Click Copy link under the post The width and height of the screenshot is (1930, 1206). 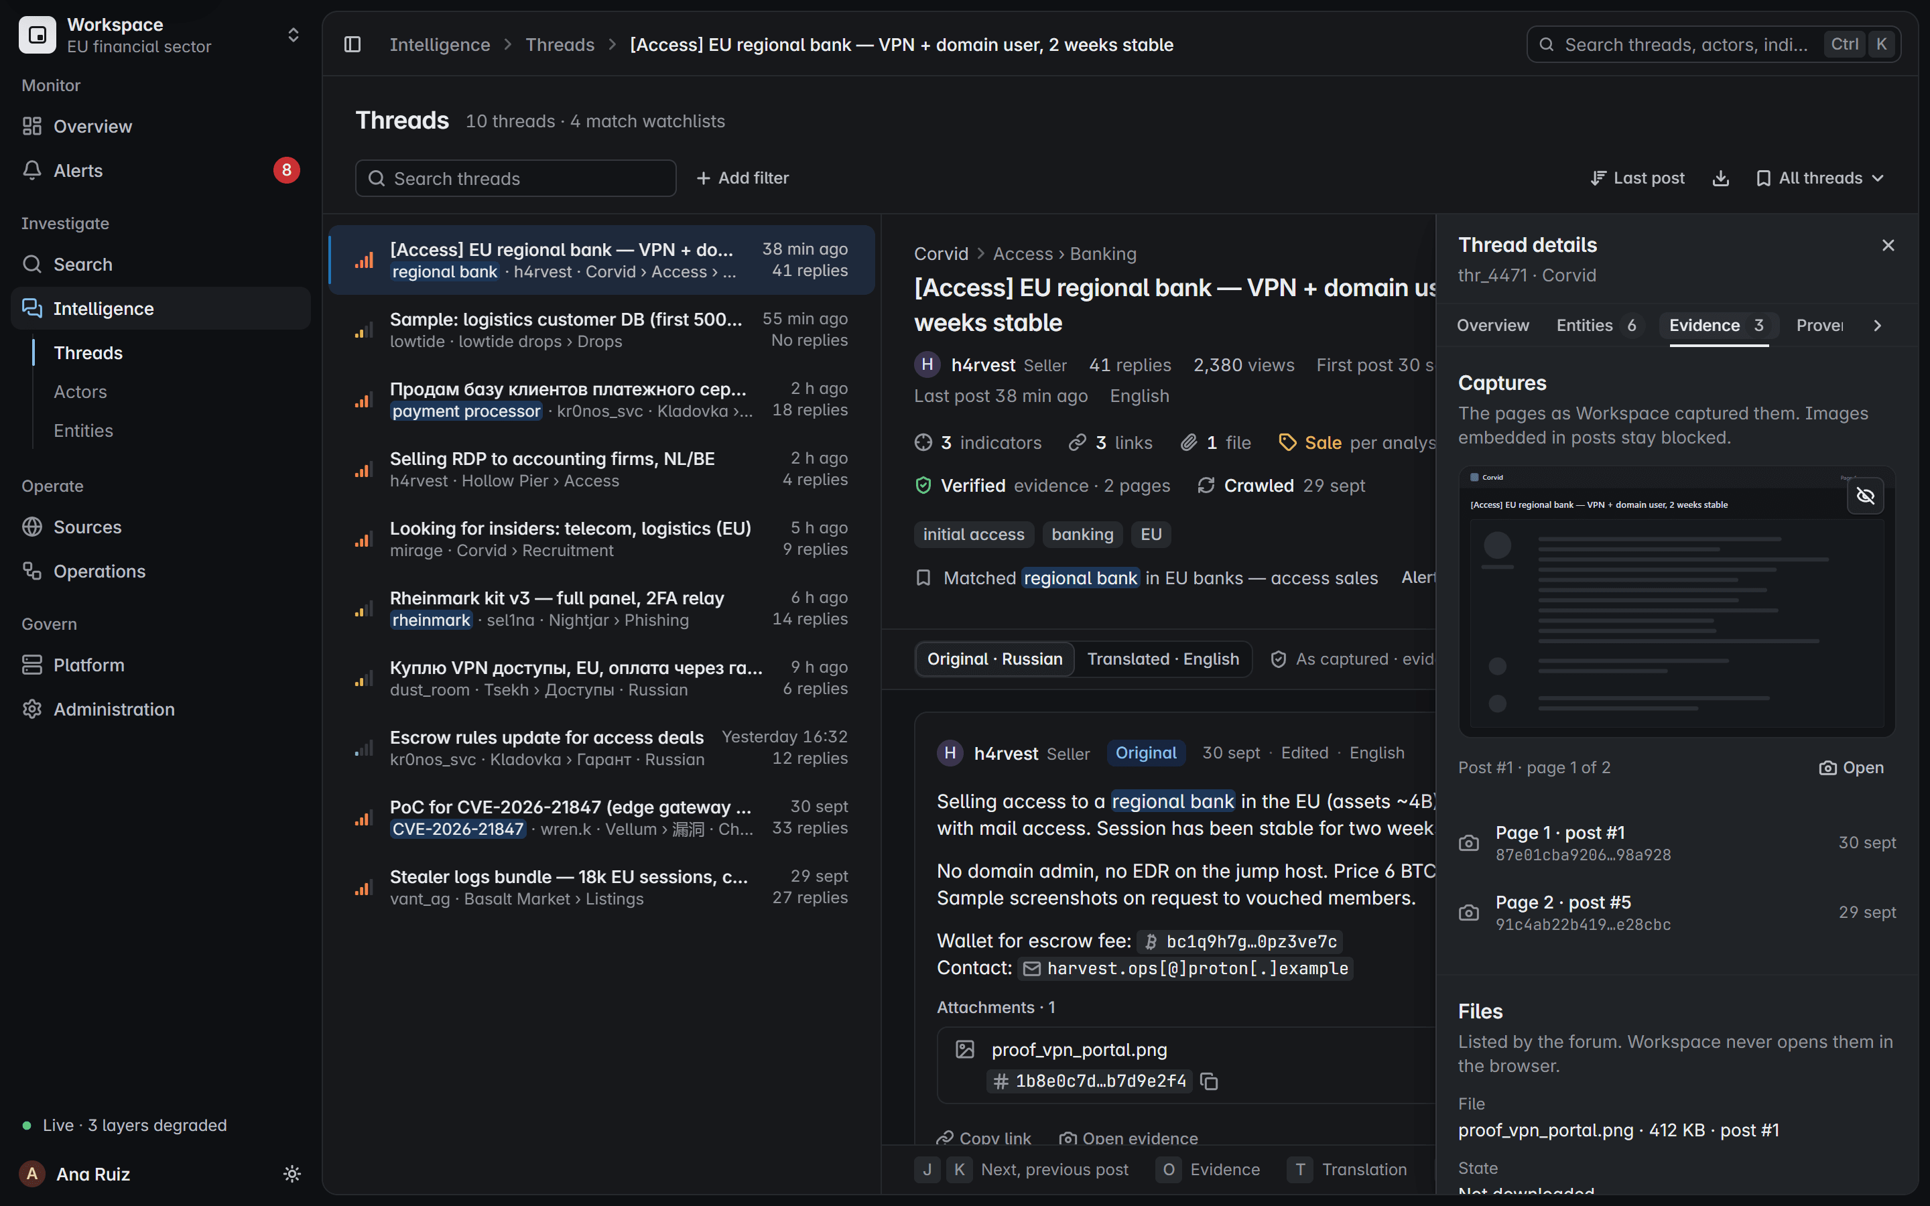click(x=983, y=1138)
